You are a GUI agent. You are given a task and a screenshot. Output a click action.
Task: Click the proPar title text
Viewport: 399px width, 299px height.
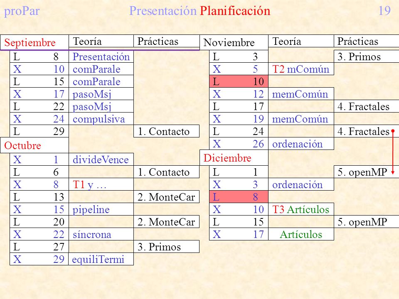coord(22,11)
